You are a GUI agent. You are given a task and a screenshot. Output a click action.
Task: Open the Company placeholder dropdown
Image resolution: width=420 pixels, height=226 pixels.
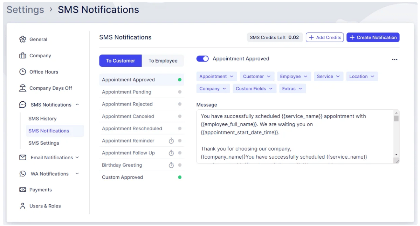click(x=213, y=88)
